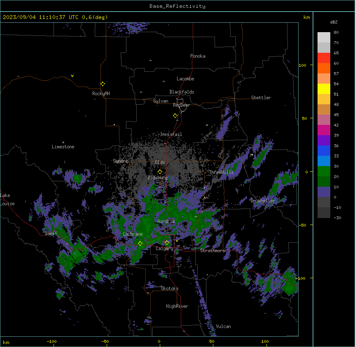The width and height of the screenshot is (355, 347).
Task: Select the bright blue 33-36 dBZ legend swatch
Action: (324, 150)
